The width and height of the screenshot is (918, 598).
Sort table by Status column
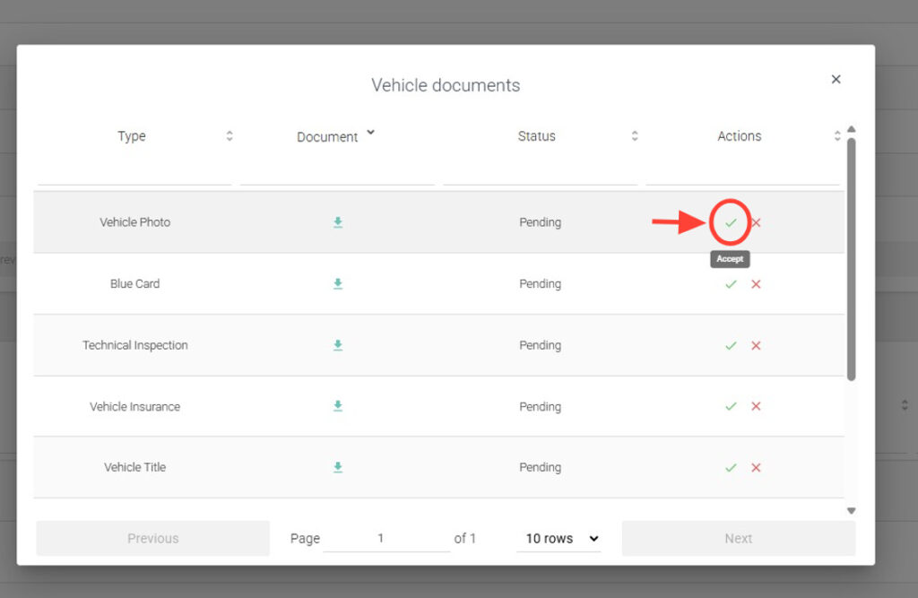click(x=635, y=136)
